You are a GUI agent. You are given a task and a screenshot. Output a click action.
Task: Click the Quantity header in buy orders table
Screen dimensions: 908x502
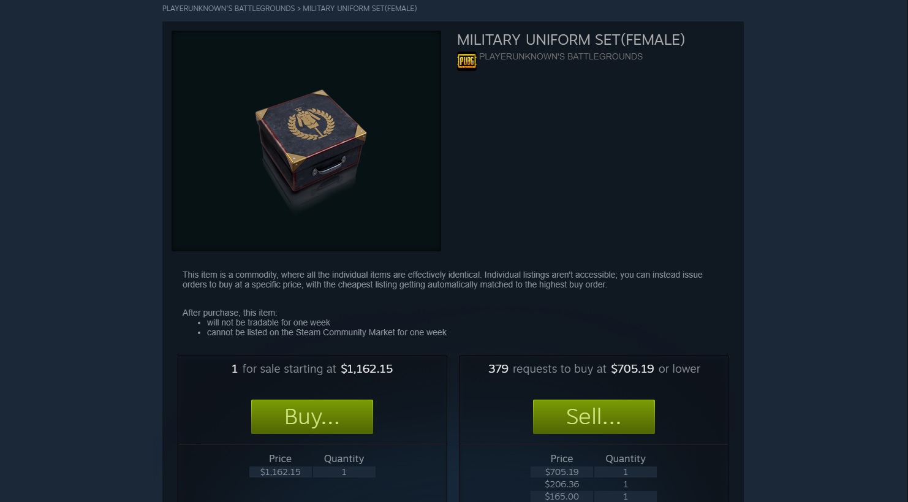coord(626,458)
